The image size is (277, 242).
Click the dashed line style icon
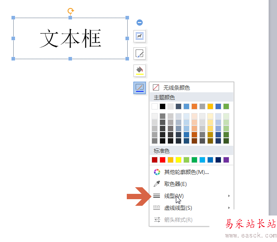click(156, 208)
